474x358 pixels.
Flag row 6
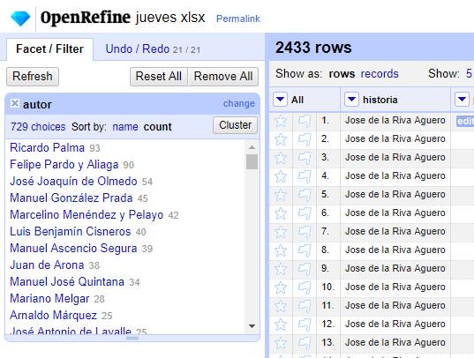click(x=305, y=213)
